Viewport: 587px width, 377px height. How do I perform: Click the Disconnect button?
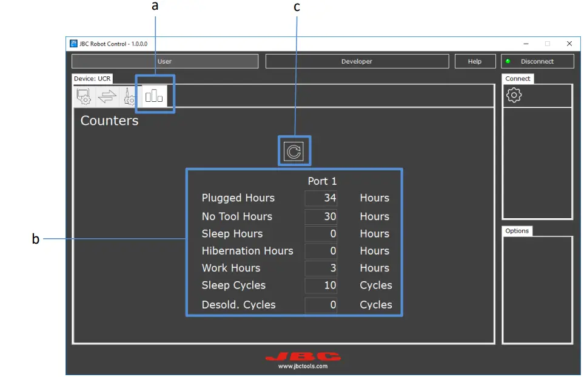pos(537,61)
